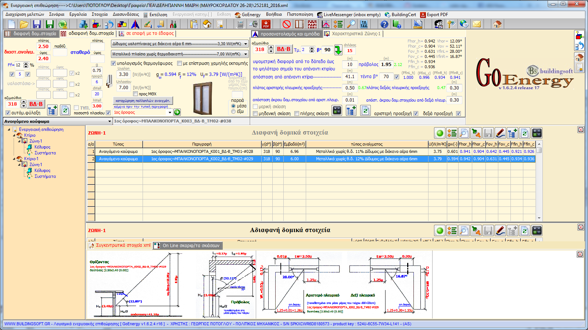Click the καταχώρηση πολλαπλών ανοιγμάτ. button
Screen dimensions: 588x330
tap(143, 100)
